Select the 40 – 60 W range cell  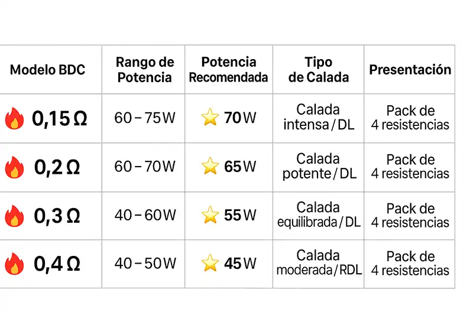pyautogui.click(x=145, y=215)
